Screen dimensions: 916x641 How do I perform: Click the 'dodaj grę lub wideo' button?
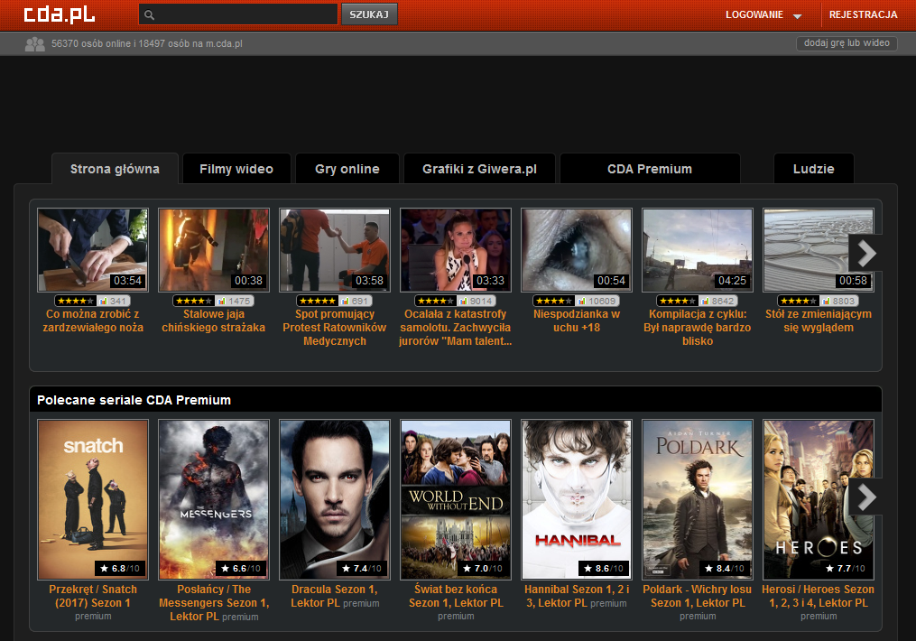tap(847, 43)
